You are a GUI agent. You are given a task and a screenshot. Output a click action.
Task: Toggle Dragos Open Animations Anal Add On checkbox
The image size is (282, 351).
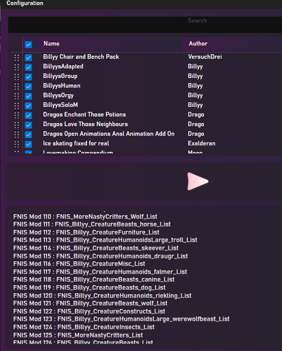(x=28, y=135)
